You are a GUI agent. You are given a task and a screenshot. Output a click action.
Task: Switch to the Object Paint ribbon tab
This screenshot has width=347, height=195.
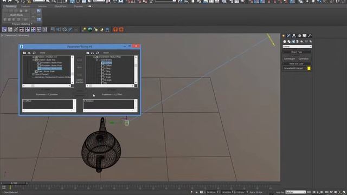tap(60, 6)
